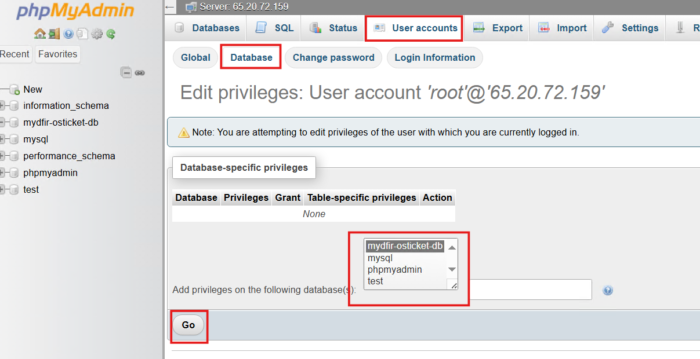Open performance_schema database in the tree
Image resolution: width=700 pixels, height=359 pixels.
tap(70, 156)
